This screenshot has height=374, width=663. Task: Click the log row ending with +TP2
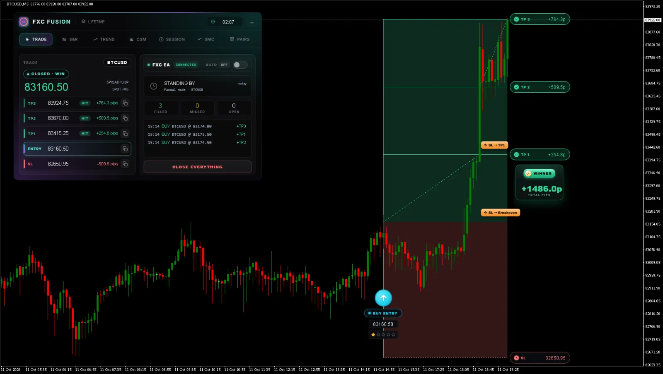click(197, 143)
